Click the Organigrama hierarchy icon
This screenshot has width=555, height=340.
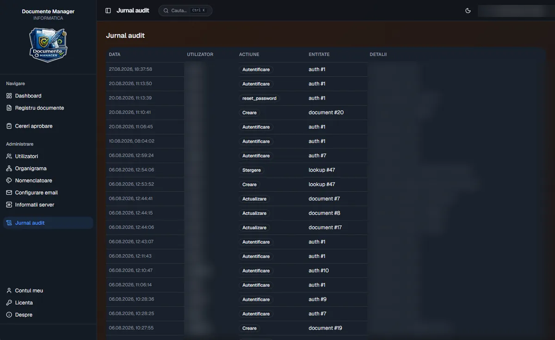(9, 168)
